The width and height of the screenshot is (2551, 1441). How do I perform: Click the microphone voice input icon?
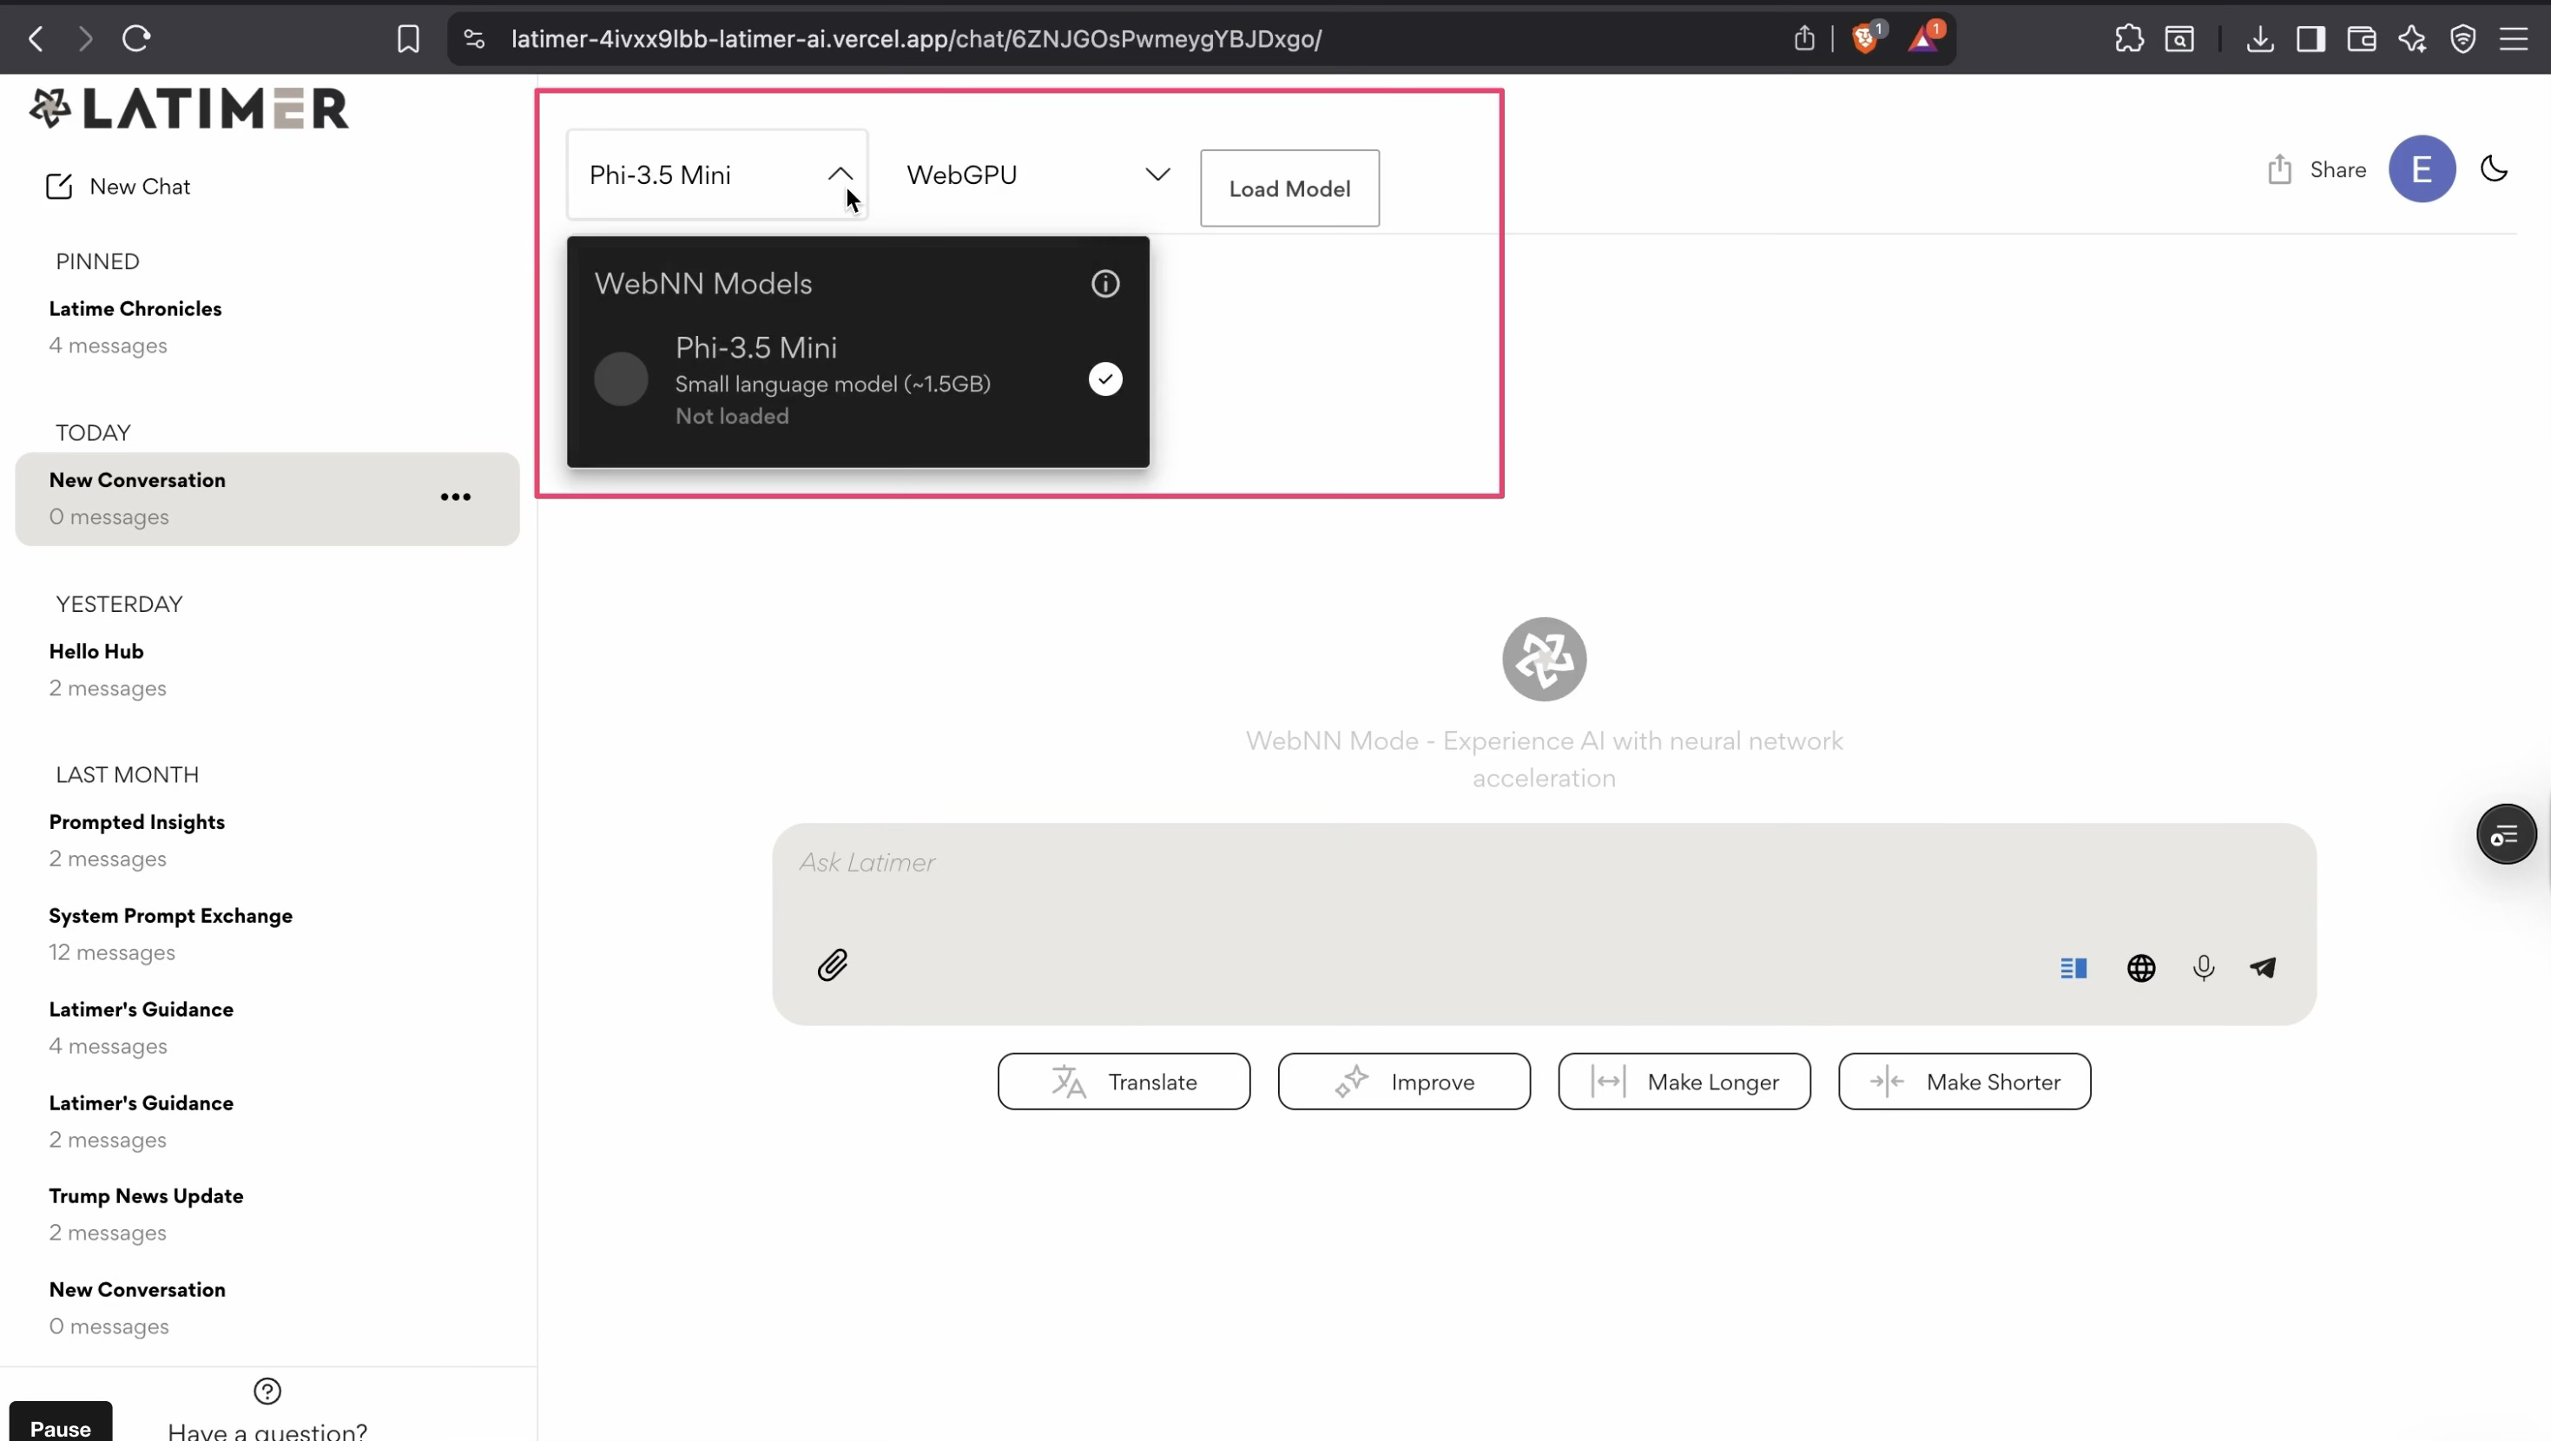[x=2203, y=968]
